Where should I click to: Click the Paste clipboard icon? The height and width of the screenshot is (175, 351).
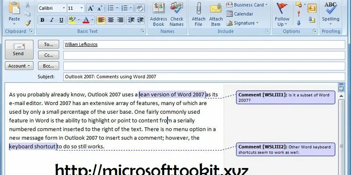point(14,8)
